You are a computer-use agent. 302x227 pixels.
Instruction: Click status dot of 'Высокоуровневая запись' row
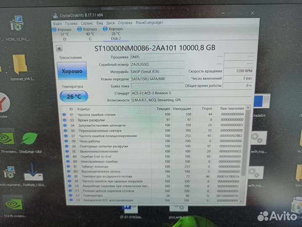(69, 172)
